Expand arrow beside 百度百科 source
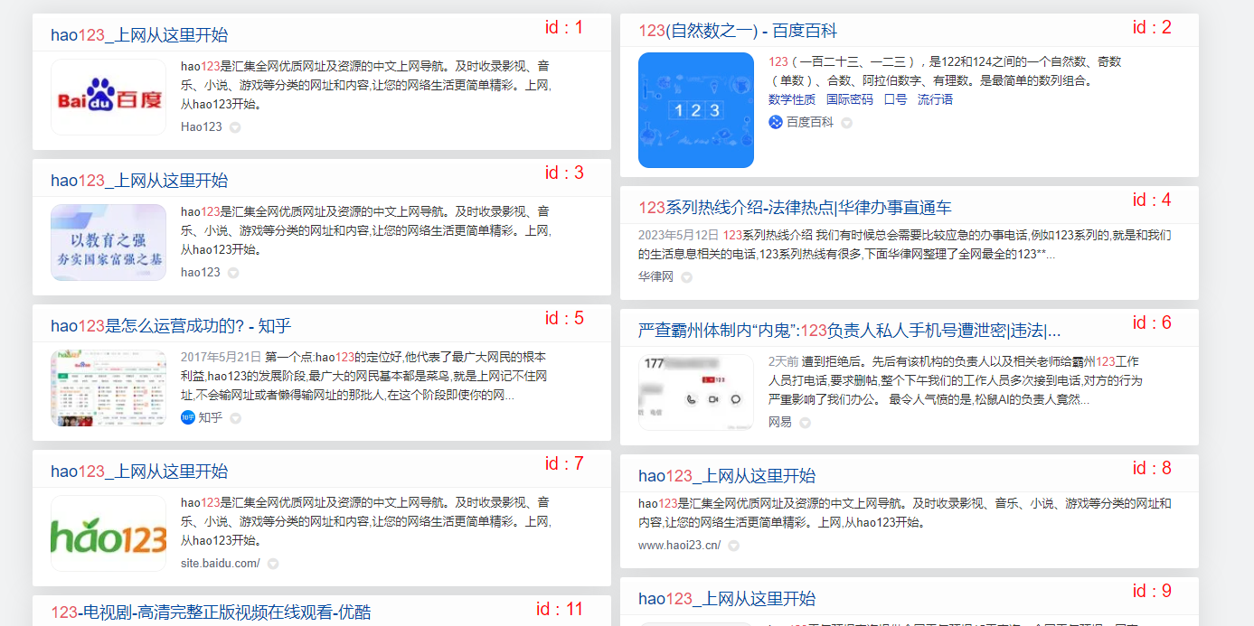 pyautogui.click(x=847, y=123)
